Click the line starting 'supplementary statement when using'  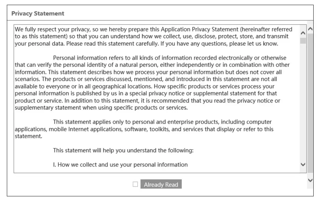point(101,108)
